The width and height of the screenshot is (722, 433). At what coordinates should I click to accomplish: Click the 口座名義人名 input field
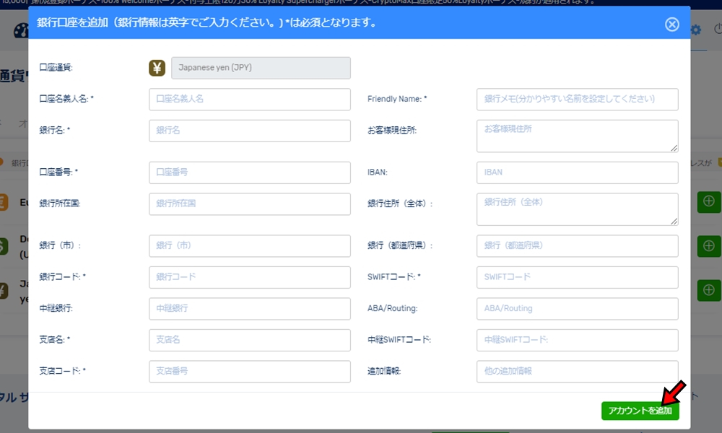[x=249, y=100]
